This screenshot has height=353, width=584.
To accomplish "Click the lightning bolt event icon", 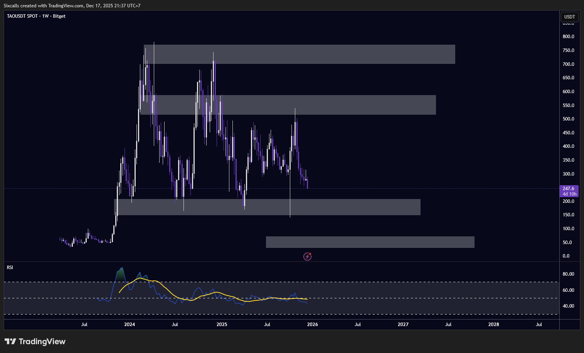I will point(307,256).
